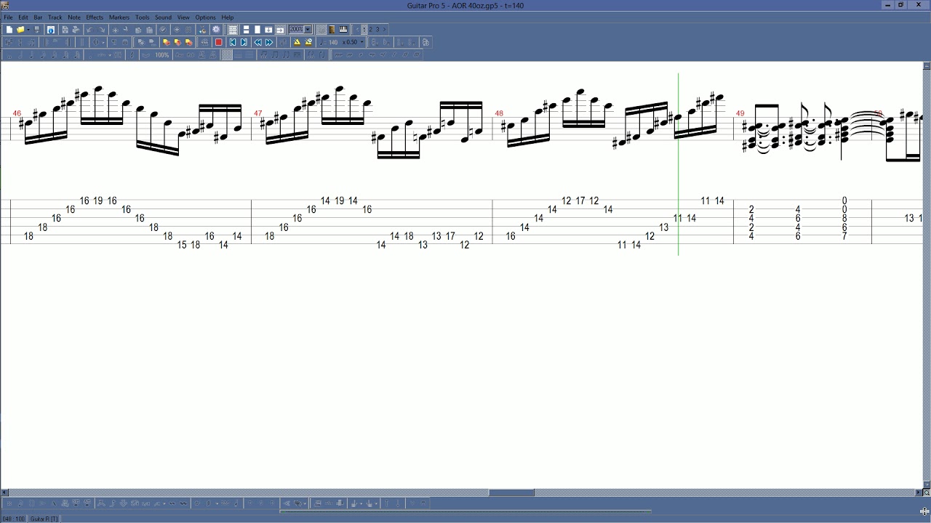
Task: Click bar number 47 marker
Action: [257, 113]
